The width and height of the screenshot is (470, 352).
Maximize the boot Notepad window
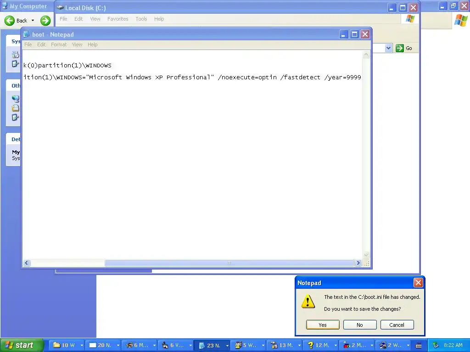[354, 34]
